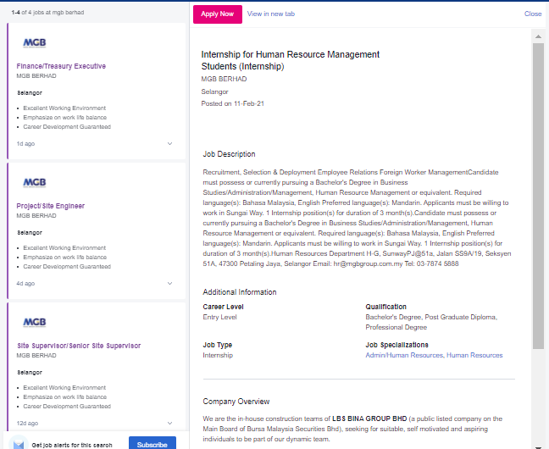The height and width of the screenshot is (449, 549).
Task: Click the job details vertical scrollbar thumb
Action: pos(538,197)
